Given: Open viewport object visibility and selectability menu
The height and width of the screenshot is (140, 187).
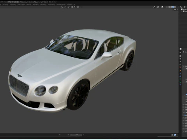Looking at the screenshot, I should click(x=154, y=7).
